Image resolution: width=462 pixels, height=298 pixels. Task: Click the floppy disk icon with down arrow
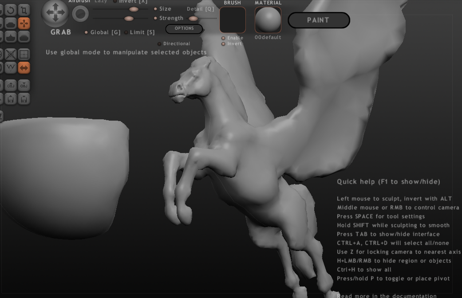[24, 99]
